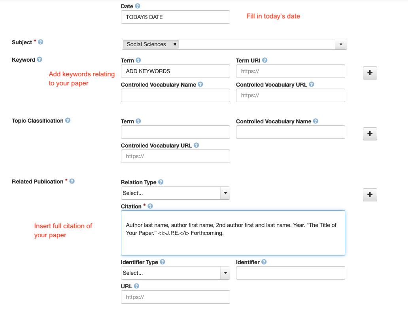This screenshot has width=408, height=314.
Task: Click the Citation field help icon
Action: coord(150,206)
